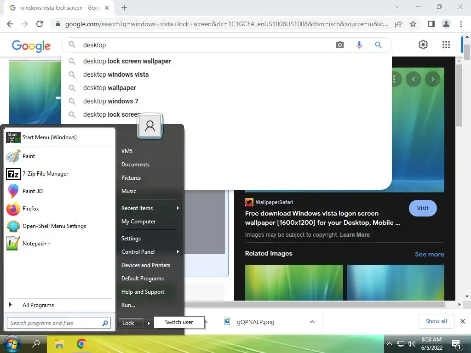Go back to previous page

coord(10,24)
